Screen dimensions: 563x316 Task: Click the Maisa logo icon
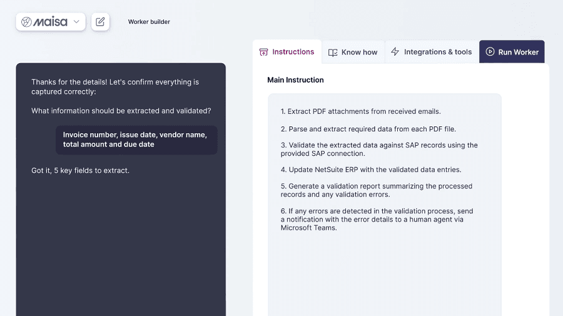point(27,22)
